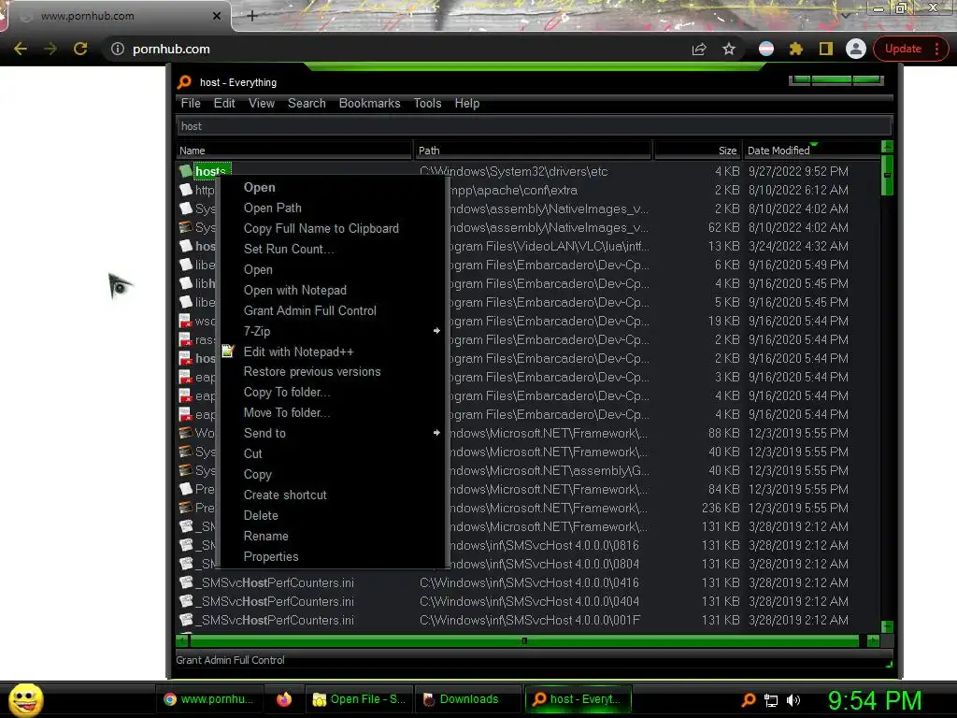Image resolution: width=957 pixels, height=718 pixels.
Task: Sort results by Date Modified column header
Action: (x=812, y=151)
